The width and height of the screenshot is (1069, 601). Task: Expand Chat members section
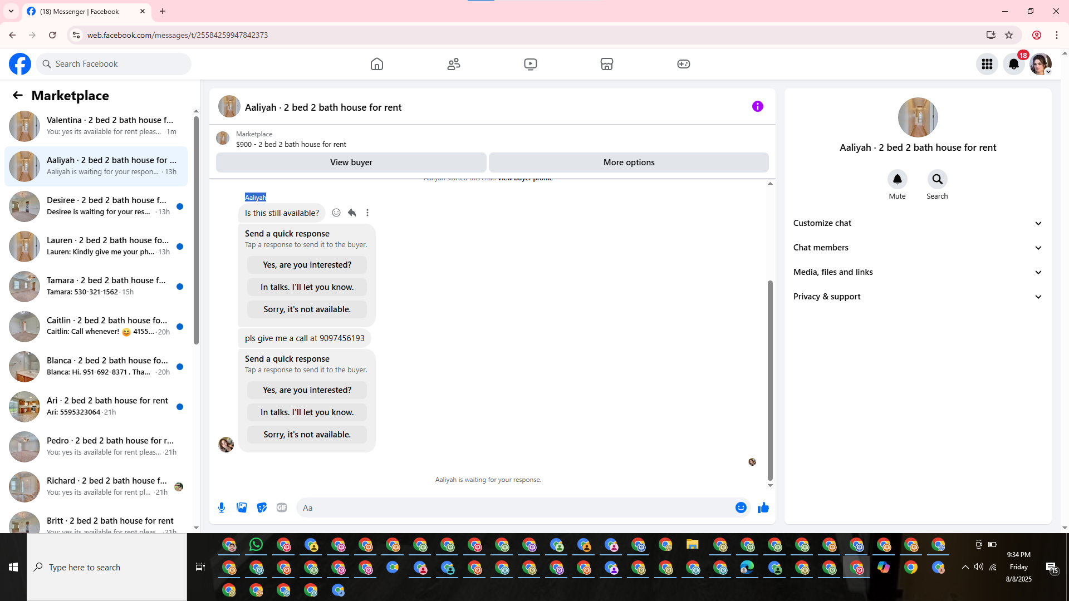[918, 248]
